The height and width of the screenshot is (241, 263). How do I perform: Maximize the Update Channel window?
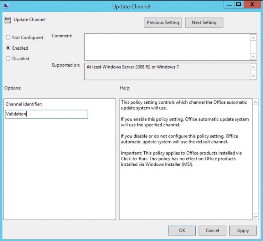(x=239, y=4)
